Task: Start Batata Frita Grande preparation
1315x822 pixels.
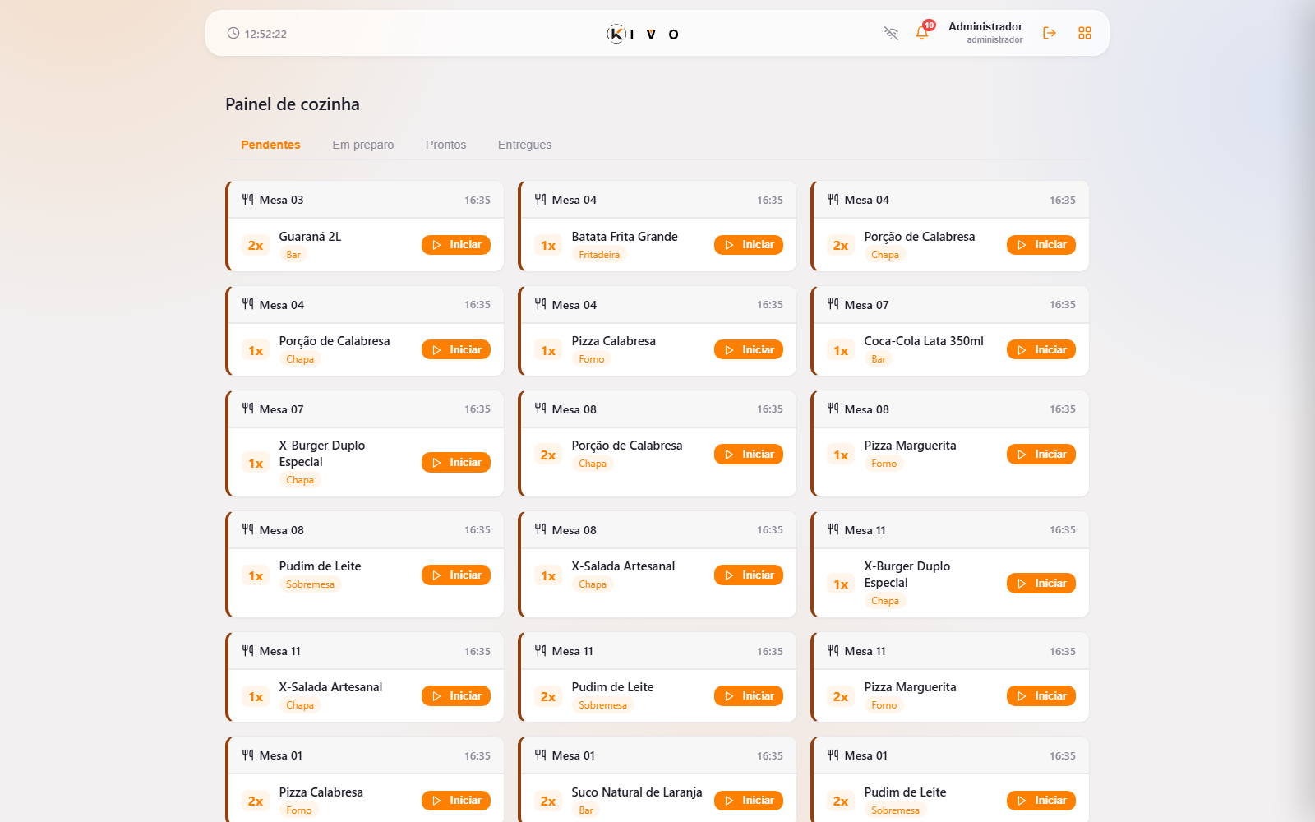Action: pyautogui.click(x=749, y=245)
